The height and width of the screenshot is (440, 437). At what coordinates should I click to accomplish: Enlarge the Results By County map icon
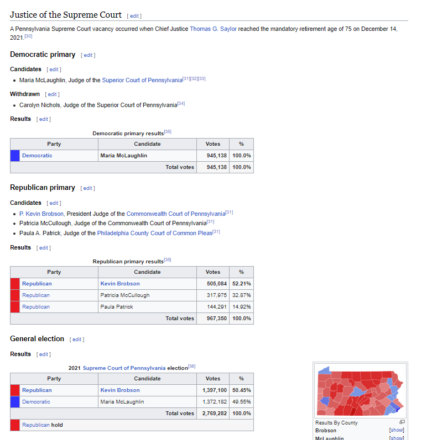coord(402,422)
